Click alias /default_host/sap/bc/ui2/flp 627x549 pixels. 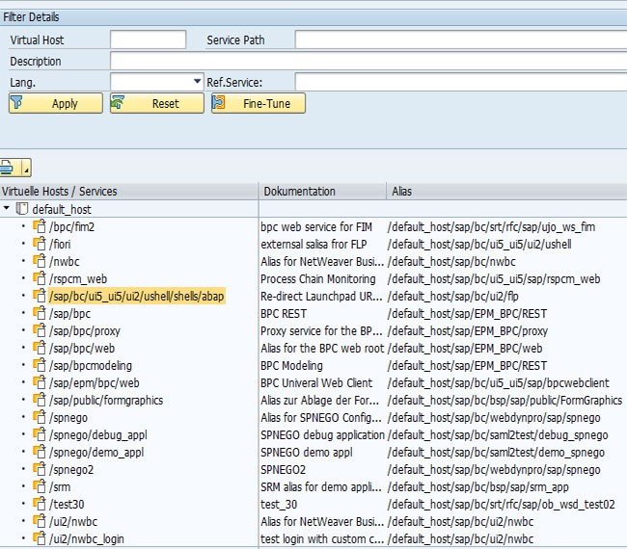(453, 297)
